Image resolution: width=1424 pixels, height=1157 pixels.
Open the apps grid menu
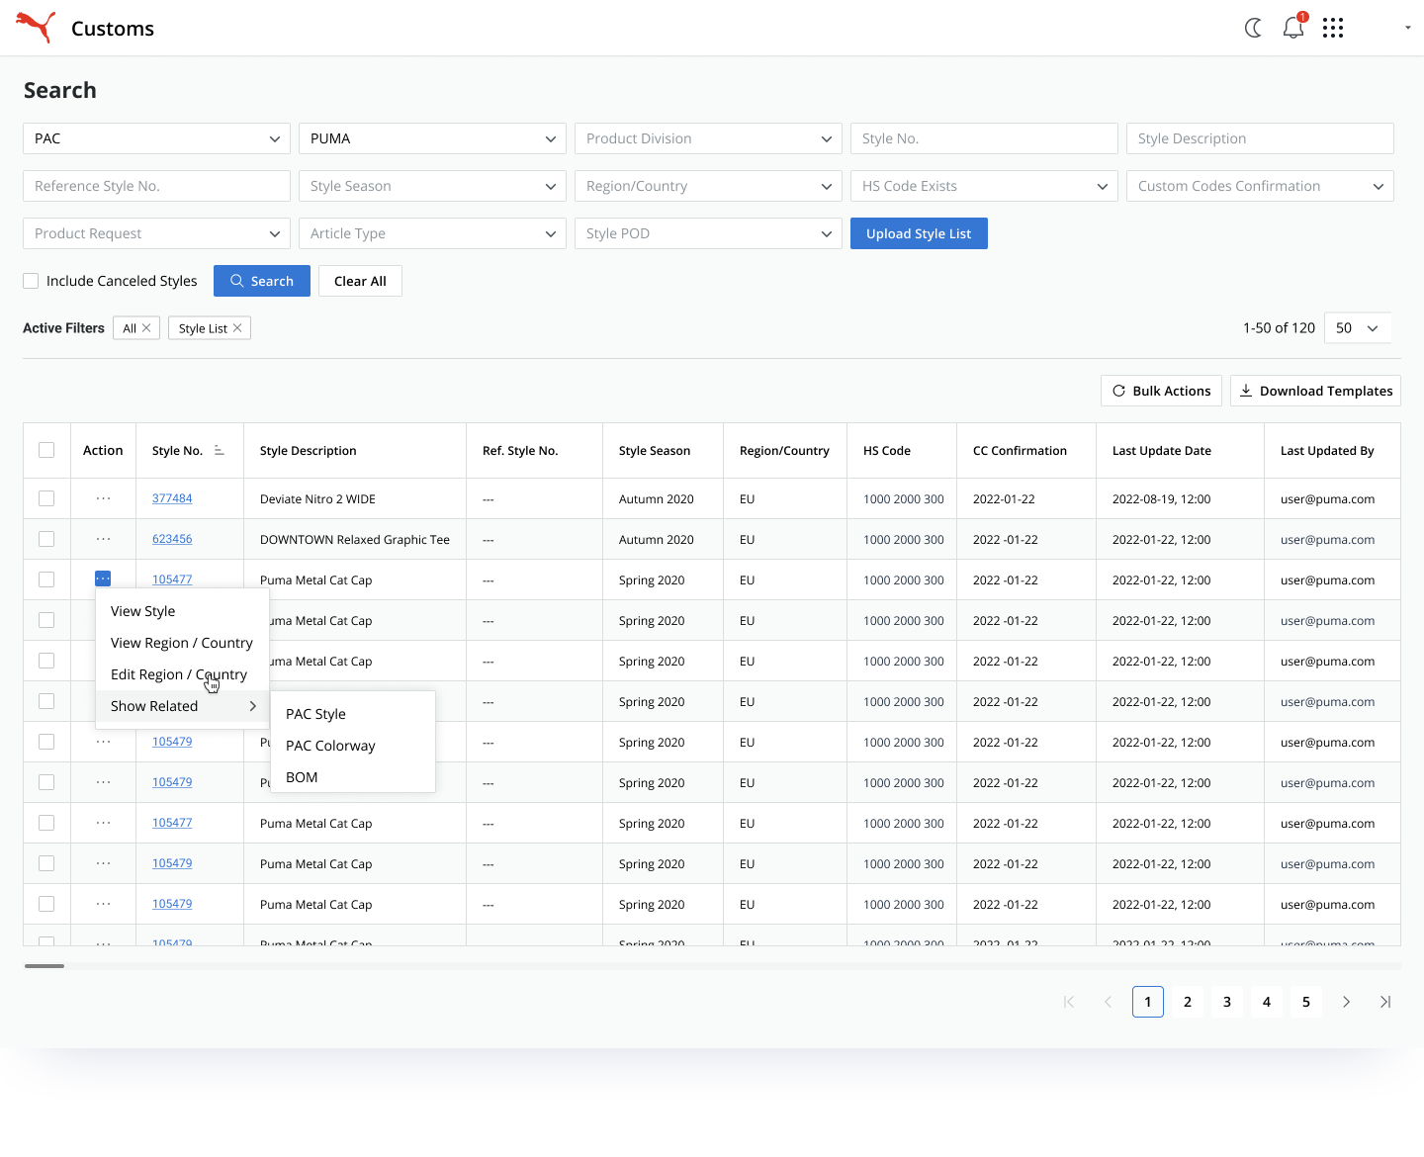(x=1333, y=28)
